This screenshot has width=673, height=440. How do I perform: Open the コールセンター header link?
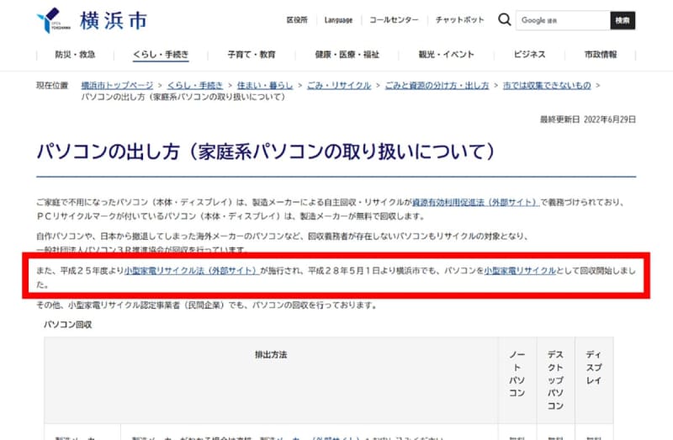pos(394,19)
